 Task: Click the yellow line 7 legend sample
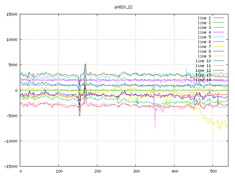click(x=218, y=47)
